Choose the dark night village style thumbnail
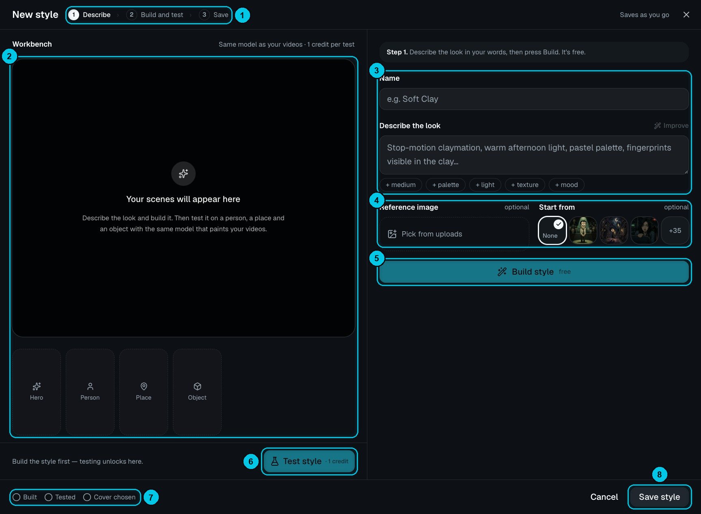The height and width of the screenshot is (514, 701). tap(614, 230)
